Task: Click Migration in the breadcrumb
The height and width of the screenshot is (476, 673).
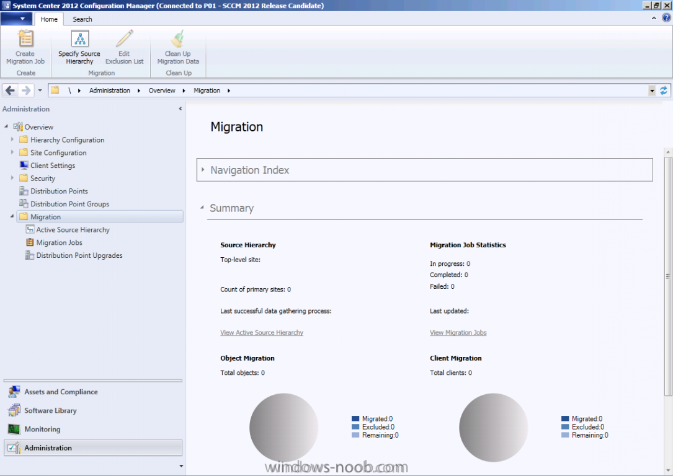Action: tap(207, 90)
